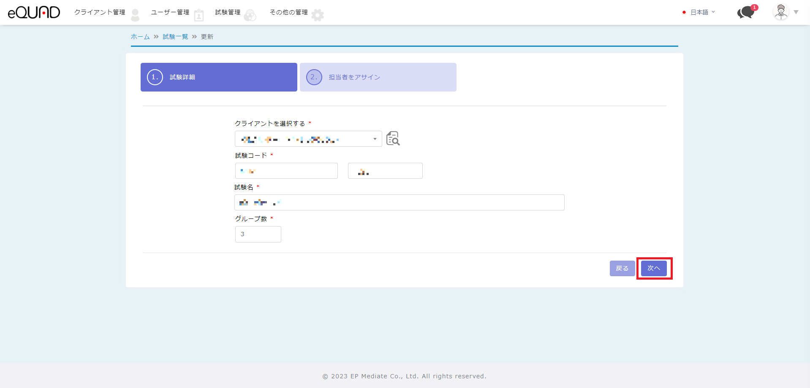Select the 試験詳細 step tab
Image resolution: width=810 pixels, height=388 pixels.
click(x=219, y=77)
